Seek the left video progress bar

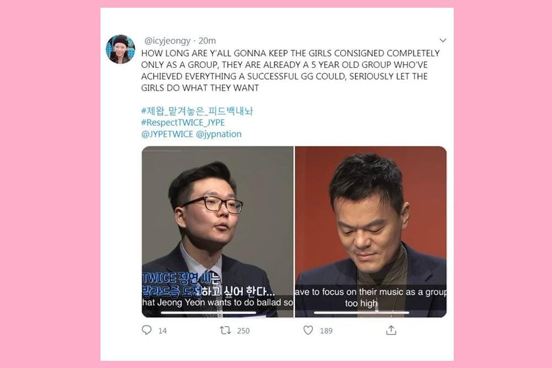[x=209, y=312]
